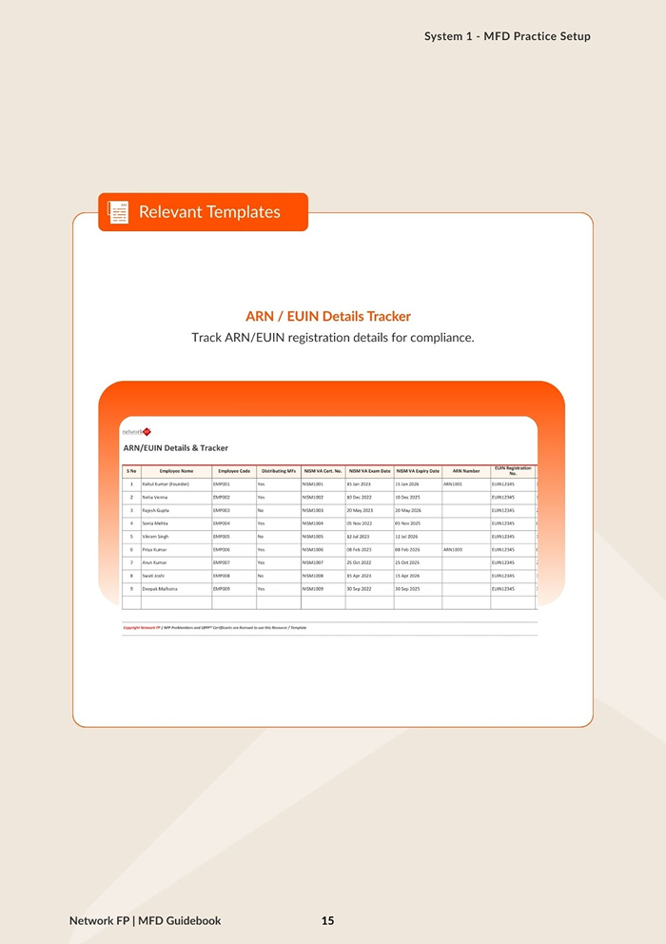Image resolution: width=666 pixels, height=944 pixels.
Task: Click the System 1 - MFD Practice Setup header
Action: point(507,36)
